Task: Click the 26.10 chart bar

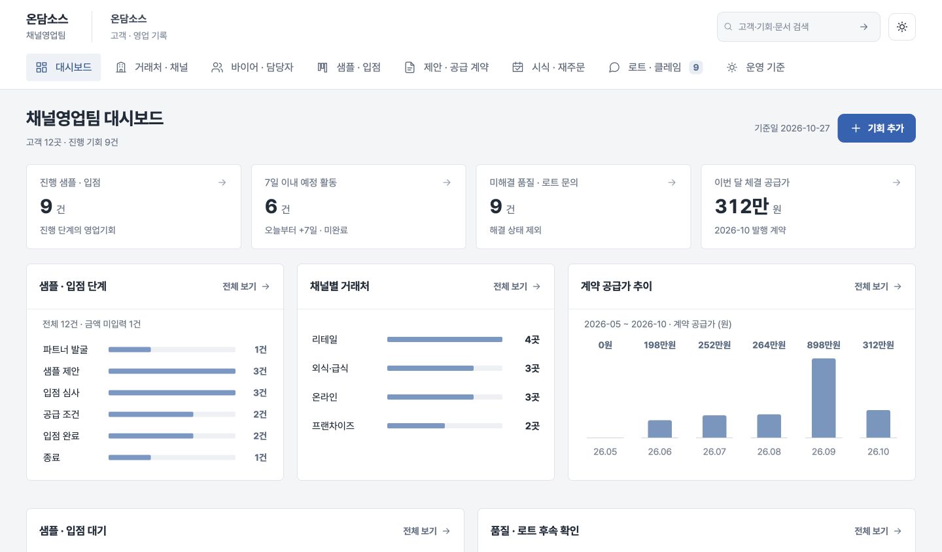Action: tap(879, 424)
